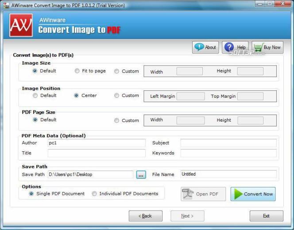The width and height of the screenshot is (294, 230).
Task: Click the window title bar app icon
Action: coord(6,5)
